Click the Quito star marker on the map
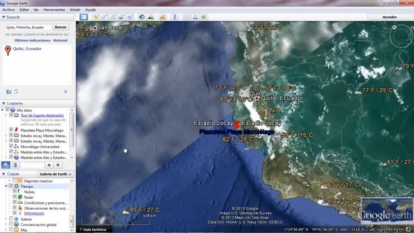The width and height of the screenshot is (414, 233). 256,98
